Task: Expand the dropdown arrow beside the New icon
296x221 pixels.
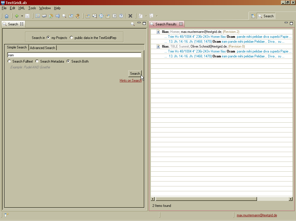Action: (22, 16)
